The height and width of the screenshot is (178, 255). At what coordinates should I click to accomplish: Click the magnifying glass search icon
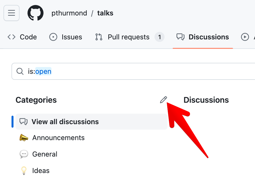pos(20,71)
